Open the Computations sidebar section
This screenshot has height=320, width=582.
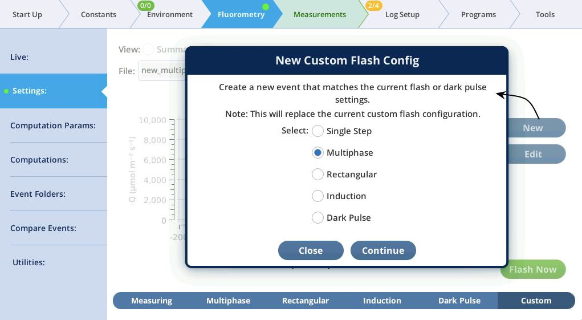[54, 160]
